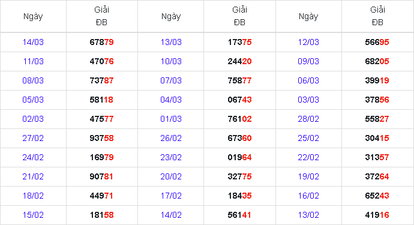Click prize number 67879
The height and width of the screenshot is (225, 414).
pos(101,42)
